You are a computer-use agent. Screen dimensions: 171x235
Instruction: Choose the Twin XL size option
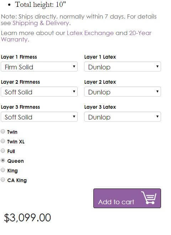coord(3,141)
